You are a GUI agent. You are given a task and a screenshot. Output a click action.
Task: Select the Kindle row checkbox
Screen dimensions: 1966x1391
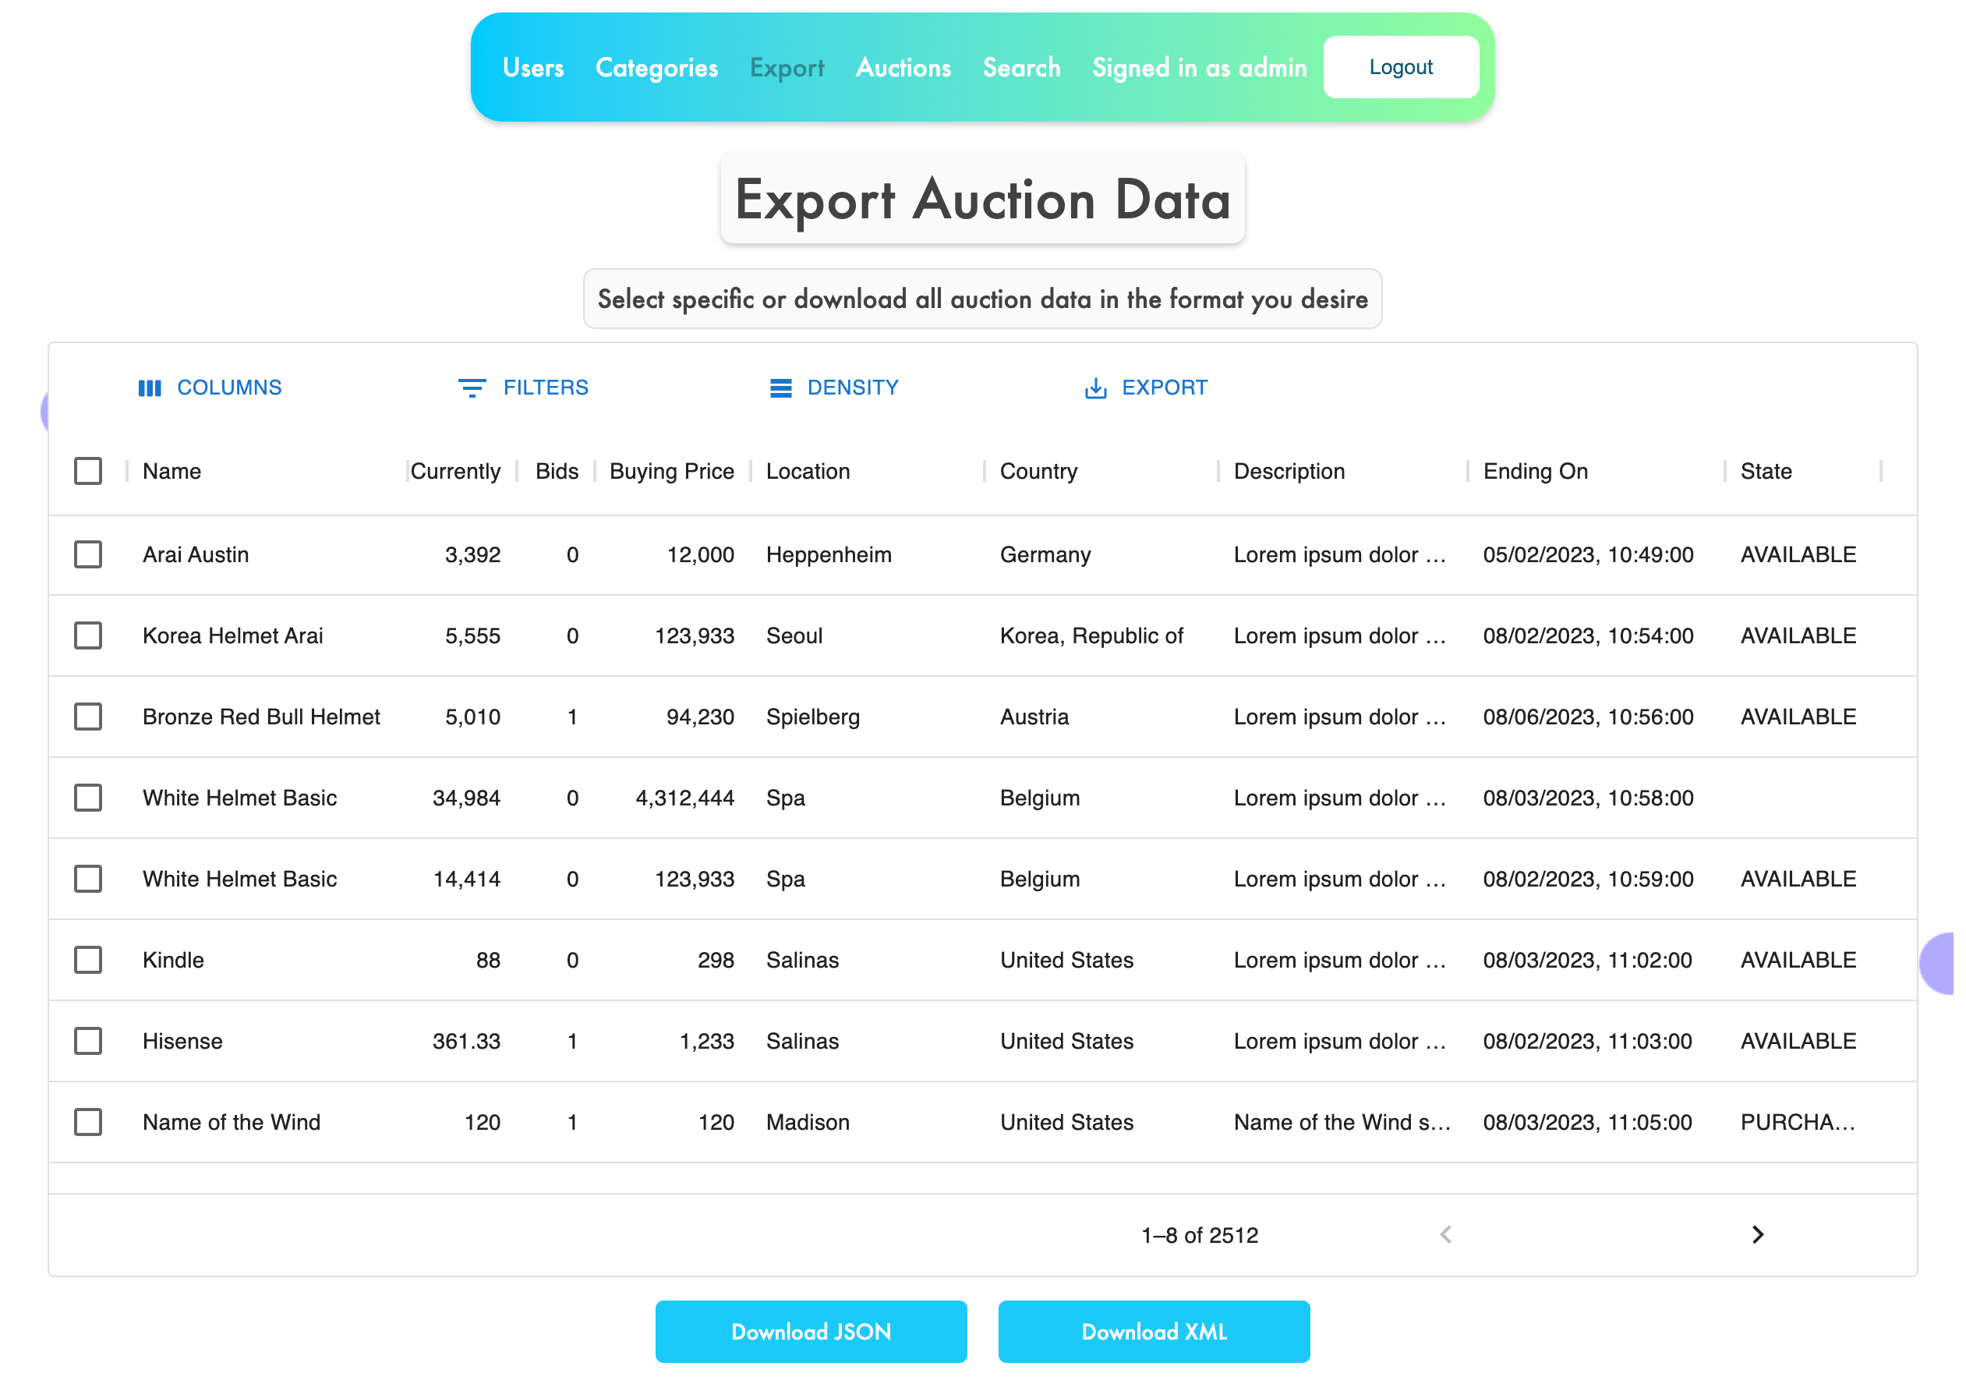click(x=88, y=959)
